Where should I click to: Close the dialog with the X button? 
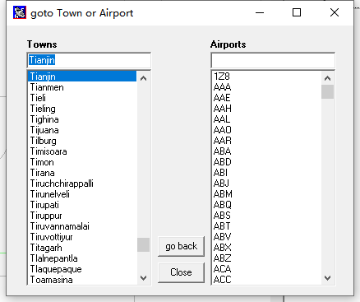pos(335,12)
